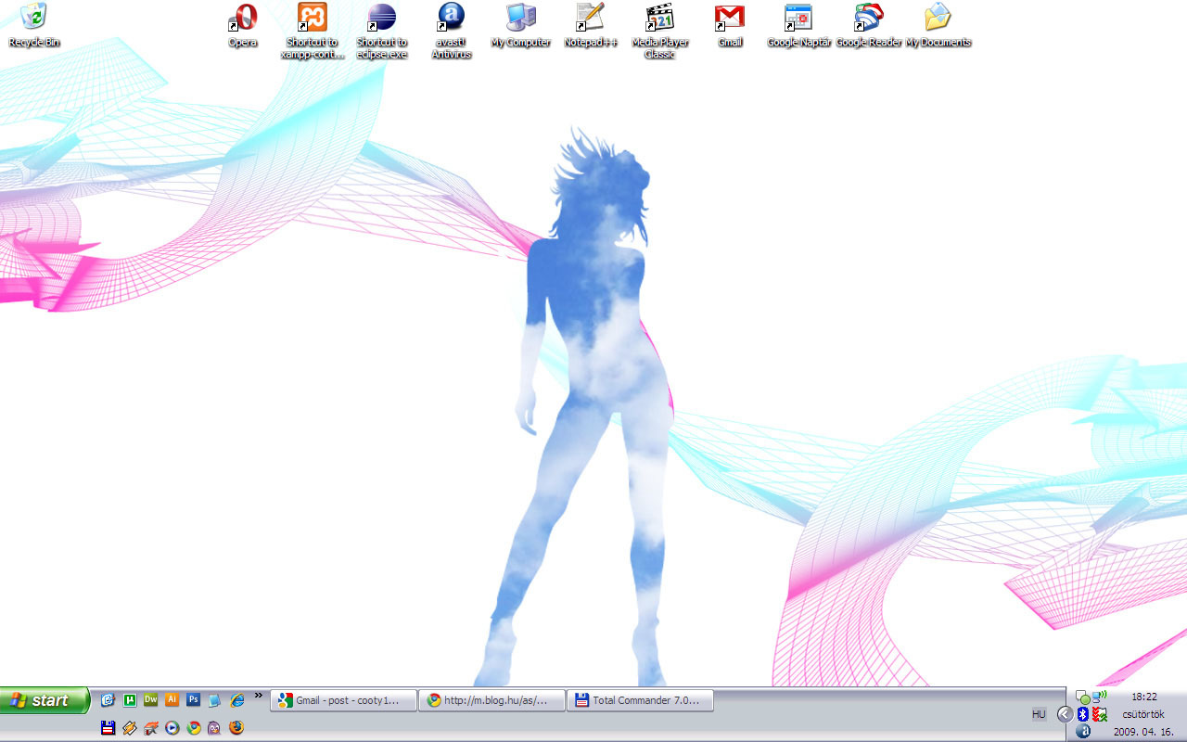Launch media player blue play icon
Image resolution: width=1187 pixels, height=742 pixels.
coord(172,728)
